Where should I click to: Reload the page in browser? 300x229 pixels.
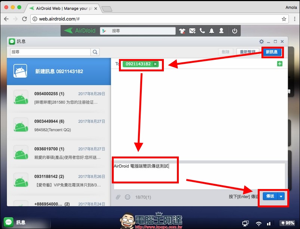pos(24,19)
